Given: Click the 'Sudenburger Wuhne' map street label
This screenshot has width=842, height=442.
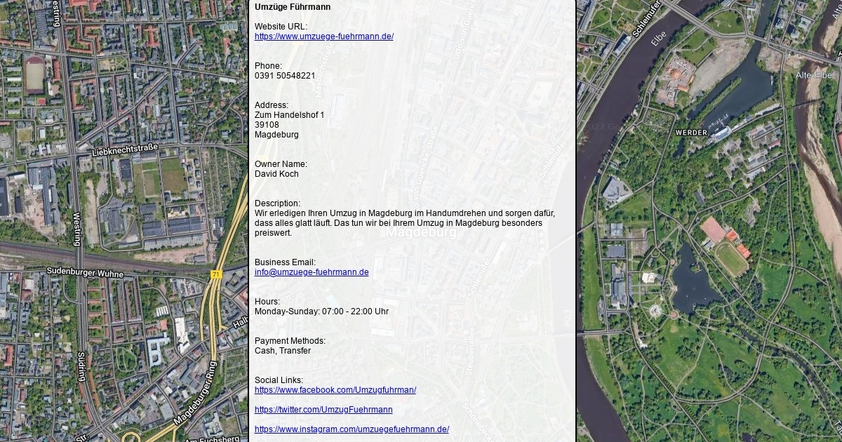Looking at the screenshot, I should click(x=85, y=272).
